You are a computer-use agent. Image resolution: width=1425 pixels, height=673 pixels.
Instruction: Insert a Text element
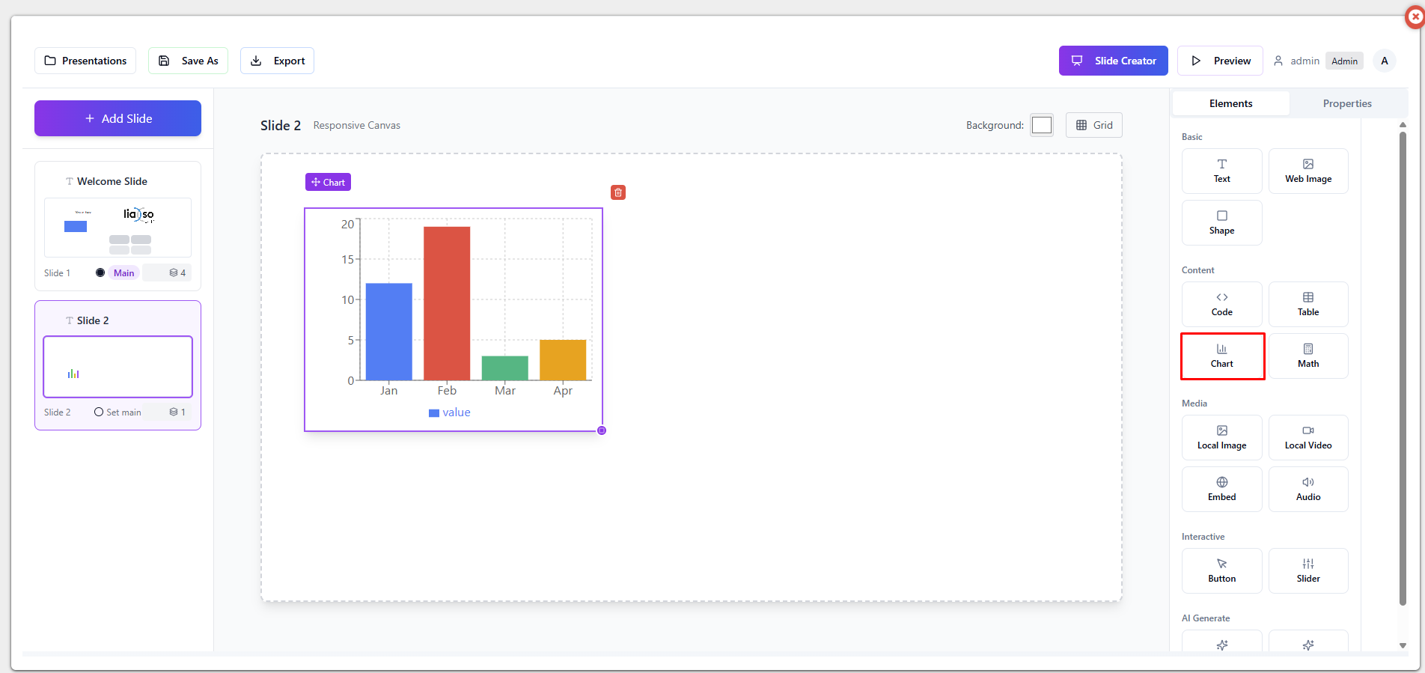tap(1221, 171)
